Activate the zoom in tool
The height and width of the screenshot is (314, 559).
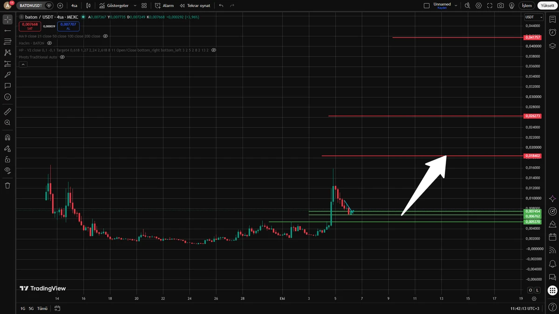[x=7, y=123]
